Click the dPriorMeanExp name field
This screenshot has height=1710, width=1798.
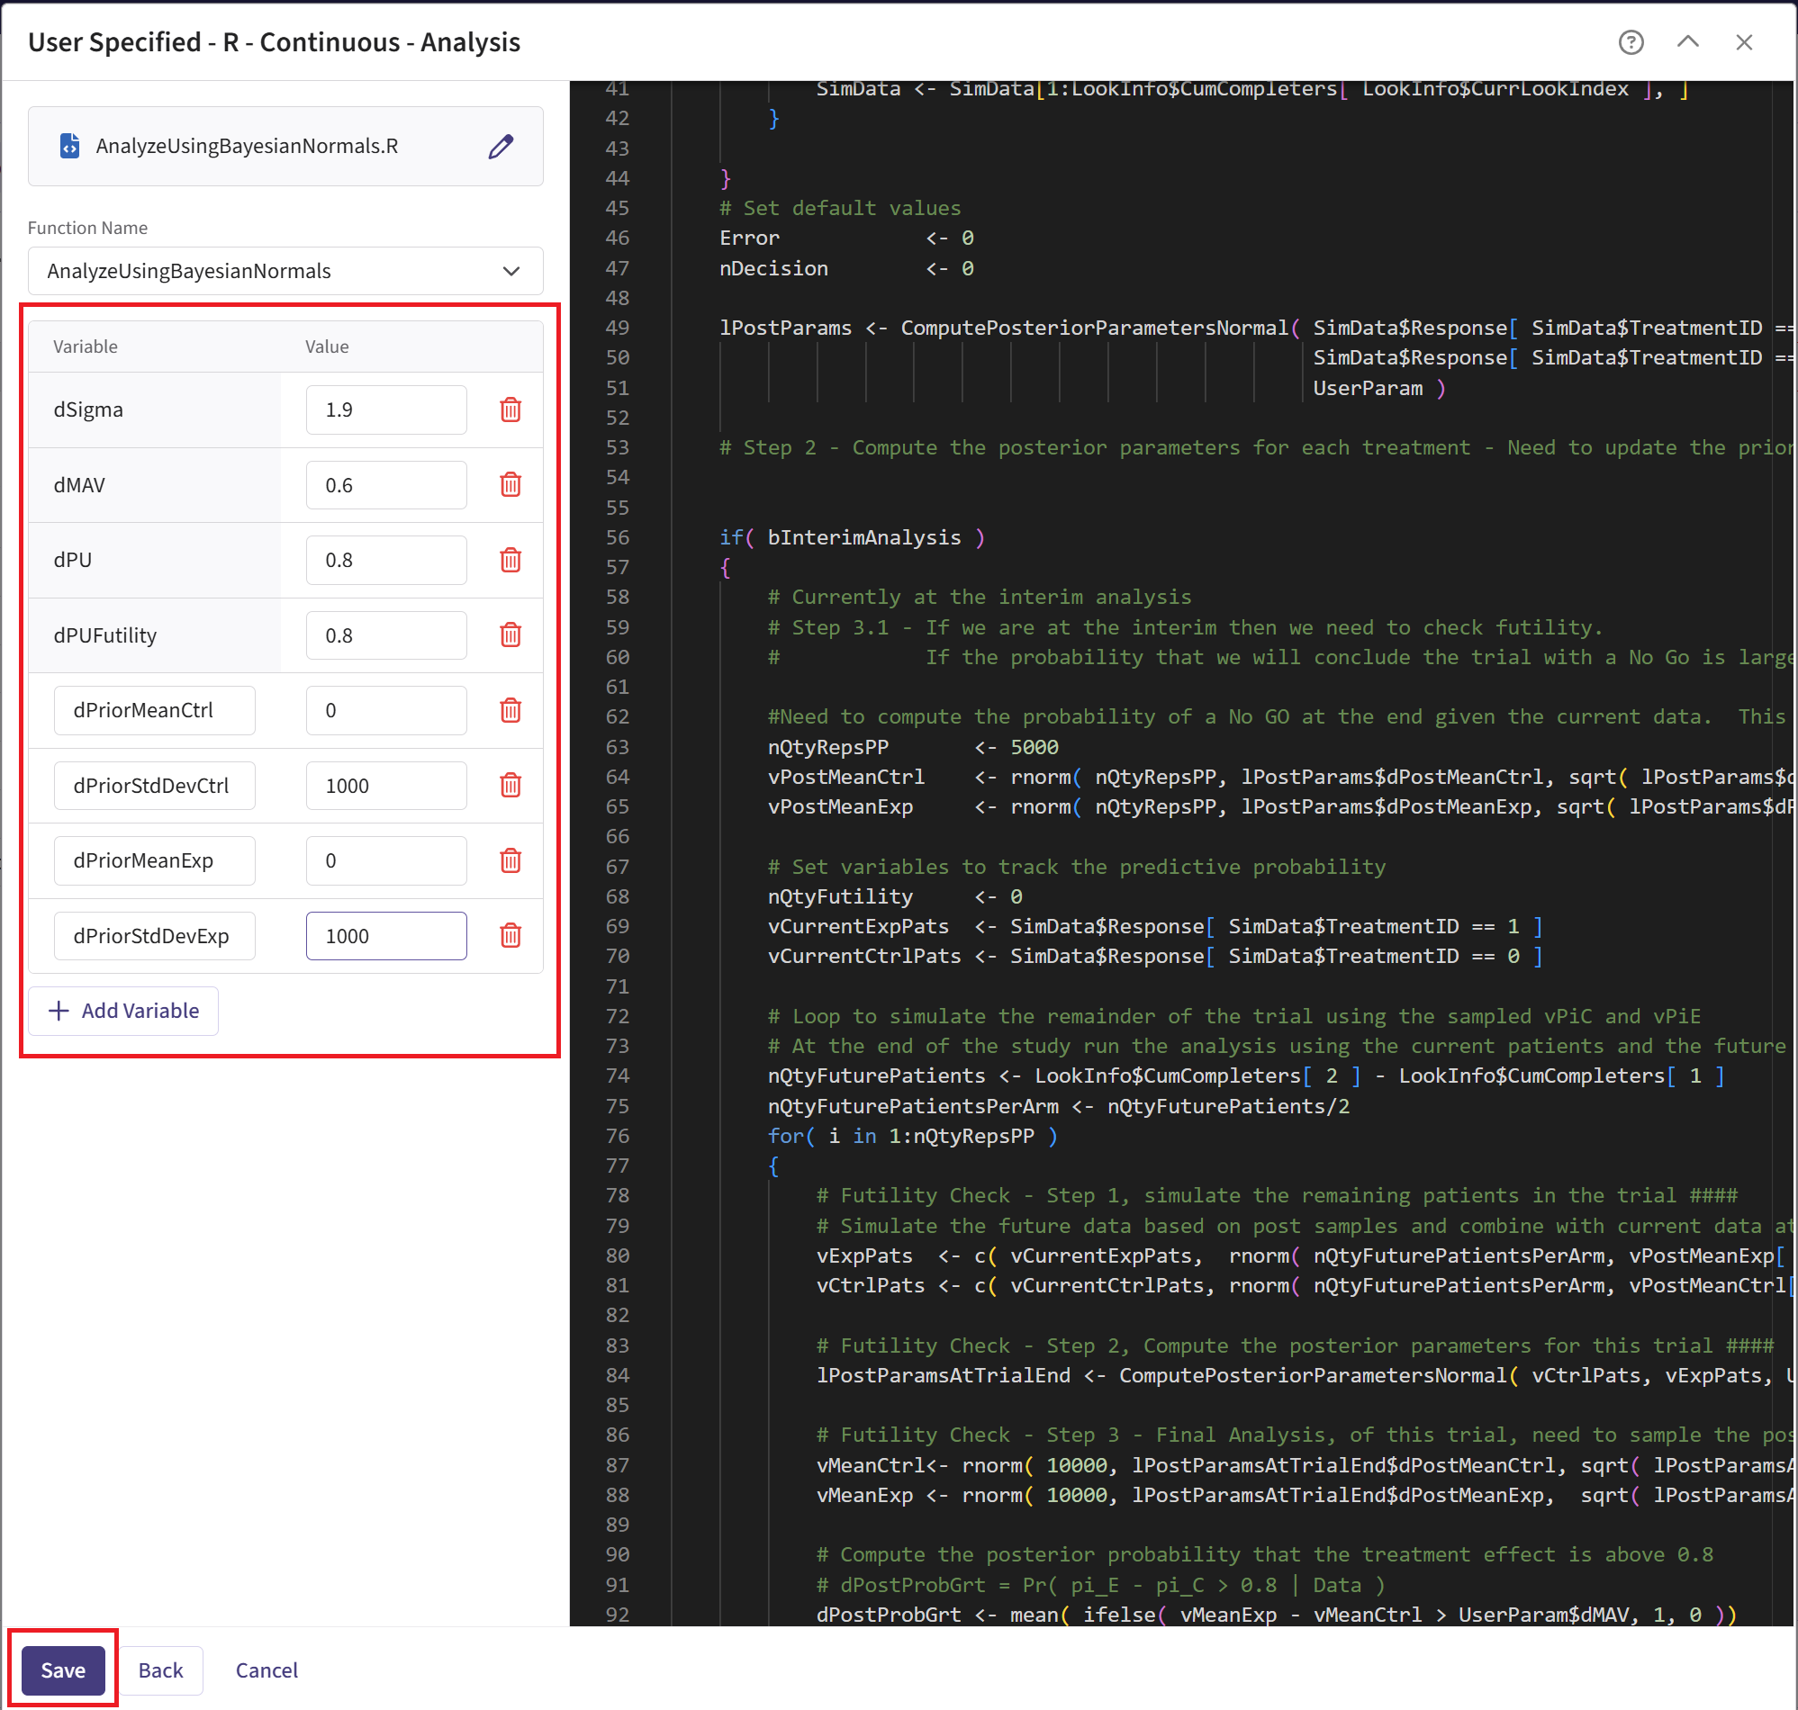[154, 860]
